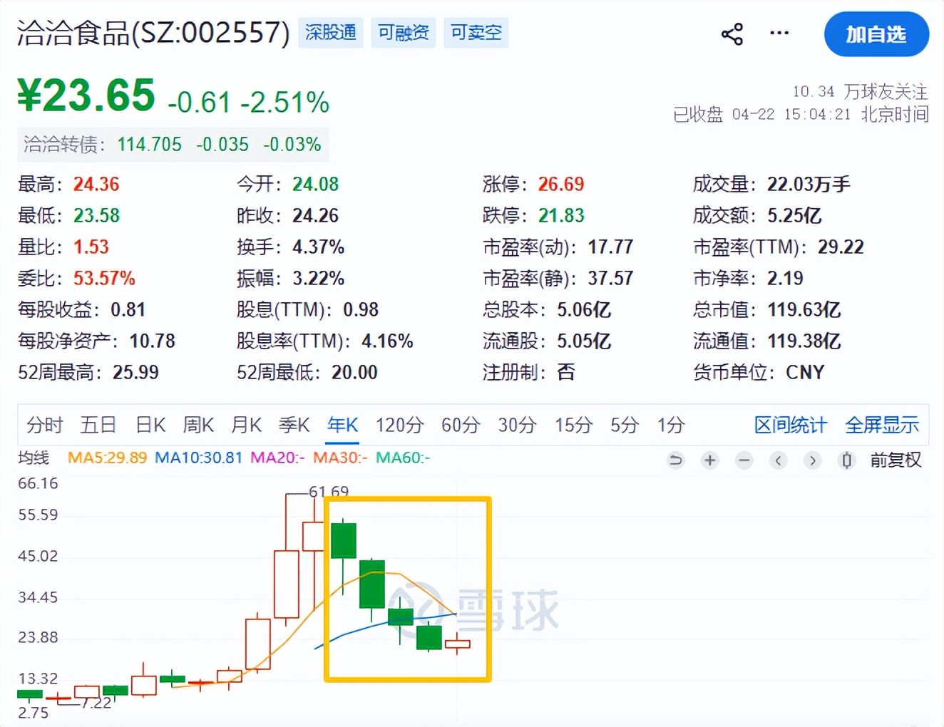
Task: Open the 月K chart tab
Action: 246,426
